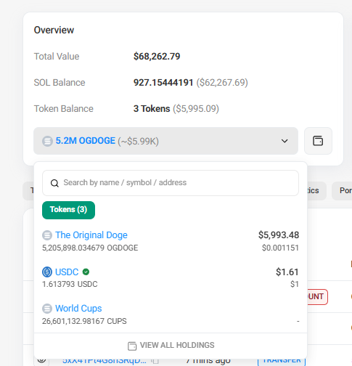Viewport: 352px width, 366px height.
Task: Select the 26,601,132.98167 CUPS amount
Action: click(x=84, y=321)
